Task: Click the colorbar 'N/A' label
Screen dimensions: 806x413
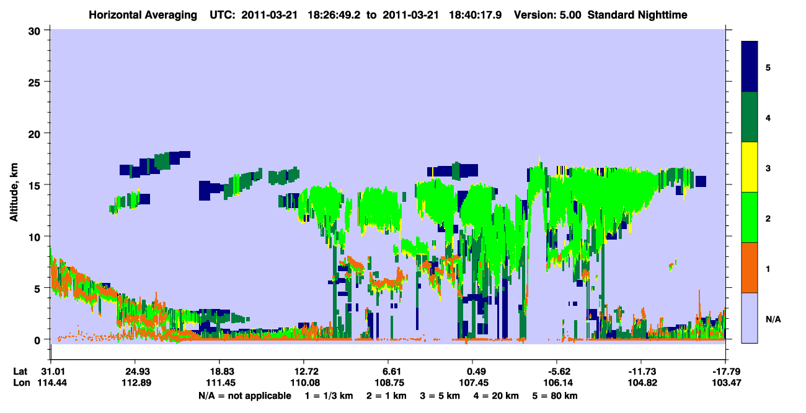Action: [773, 319]
